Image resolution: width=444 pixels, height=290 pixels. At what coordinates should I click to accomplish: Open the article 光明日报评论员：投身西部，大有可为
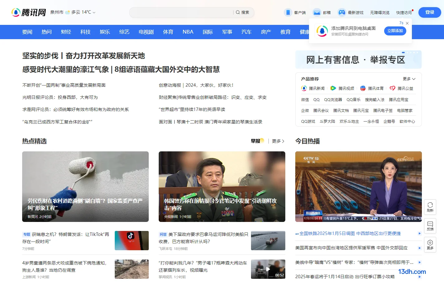coord(60,97)
